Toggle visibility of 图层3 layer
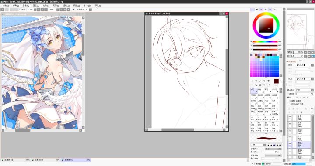 [x=290, y=130]
